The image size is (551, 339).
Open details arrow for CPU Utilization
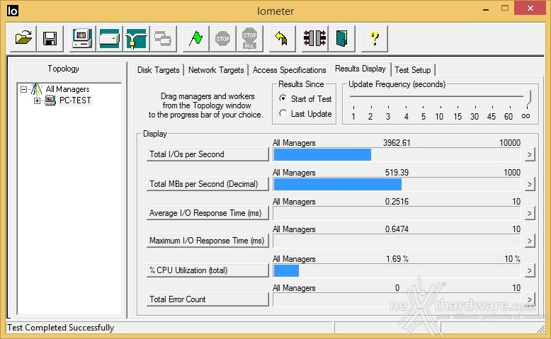(530, 270)
